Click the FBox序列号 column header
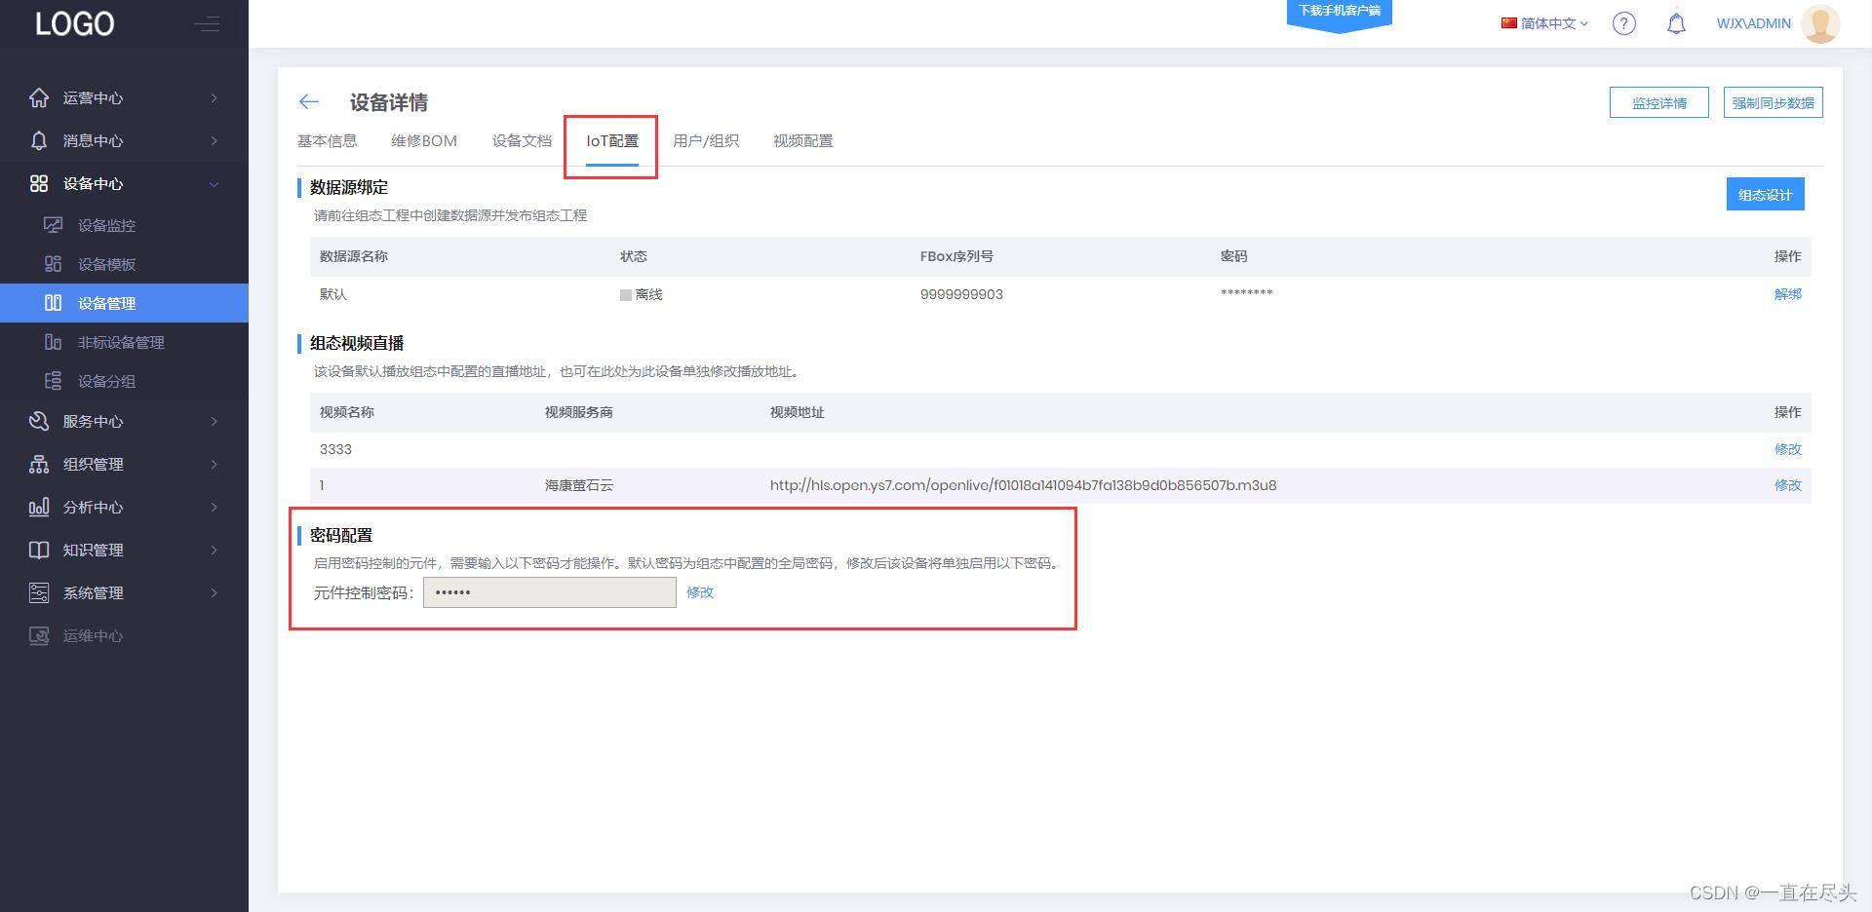Viewport: 1872px width, 912px height. click(956, 256)
